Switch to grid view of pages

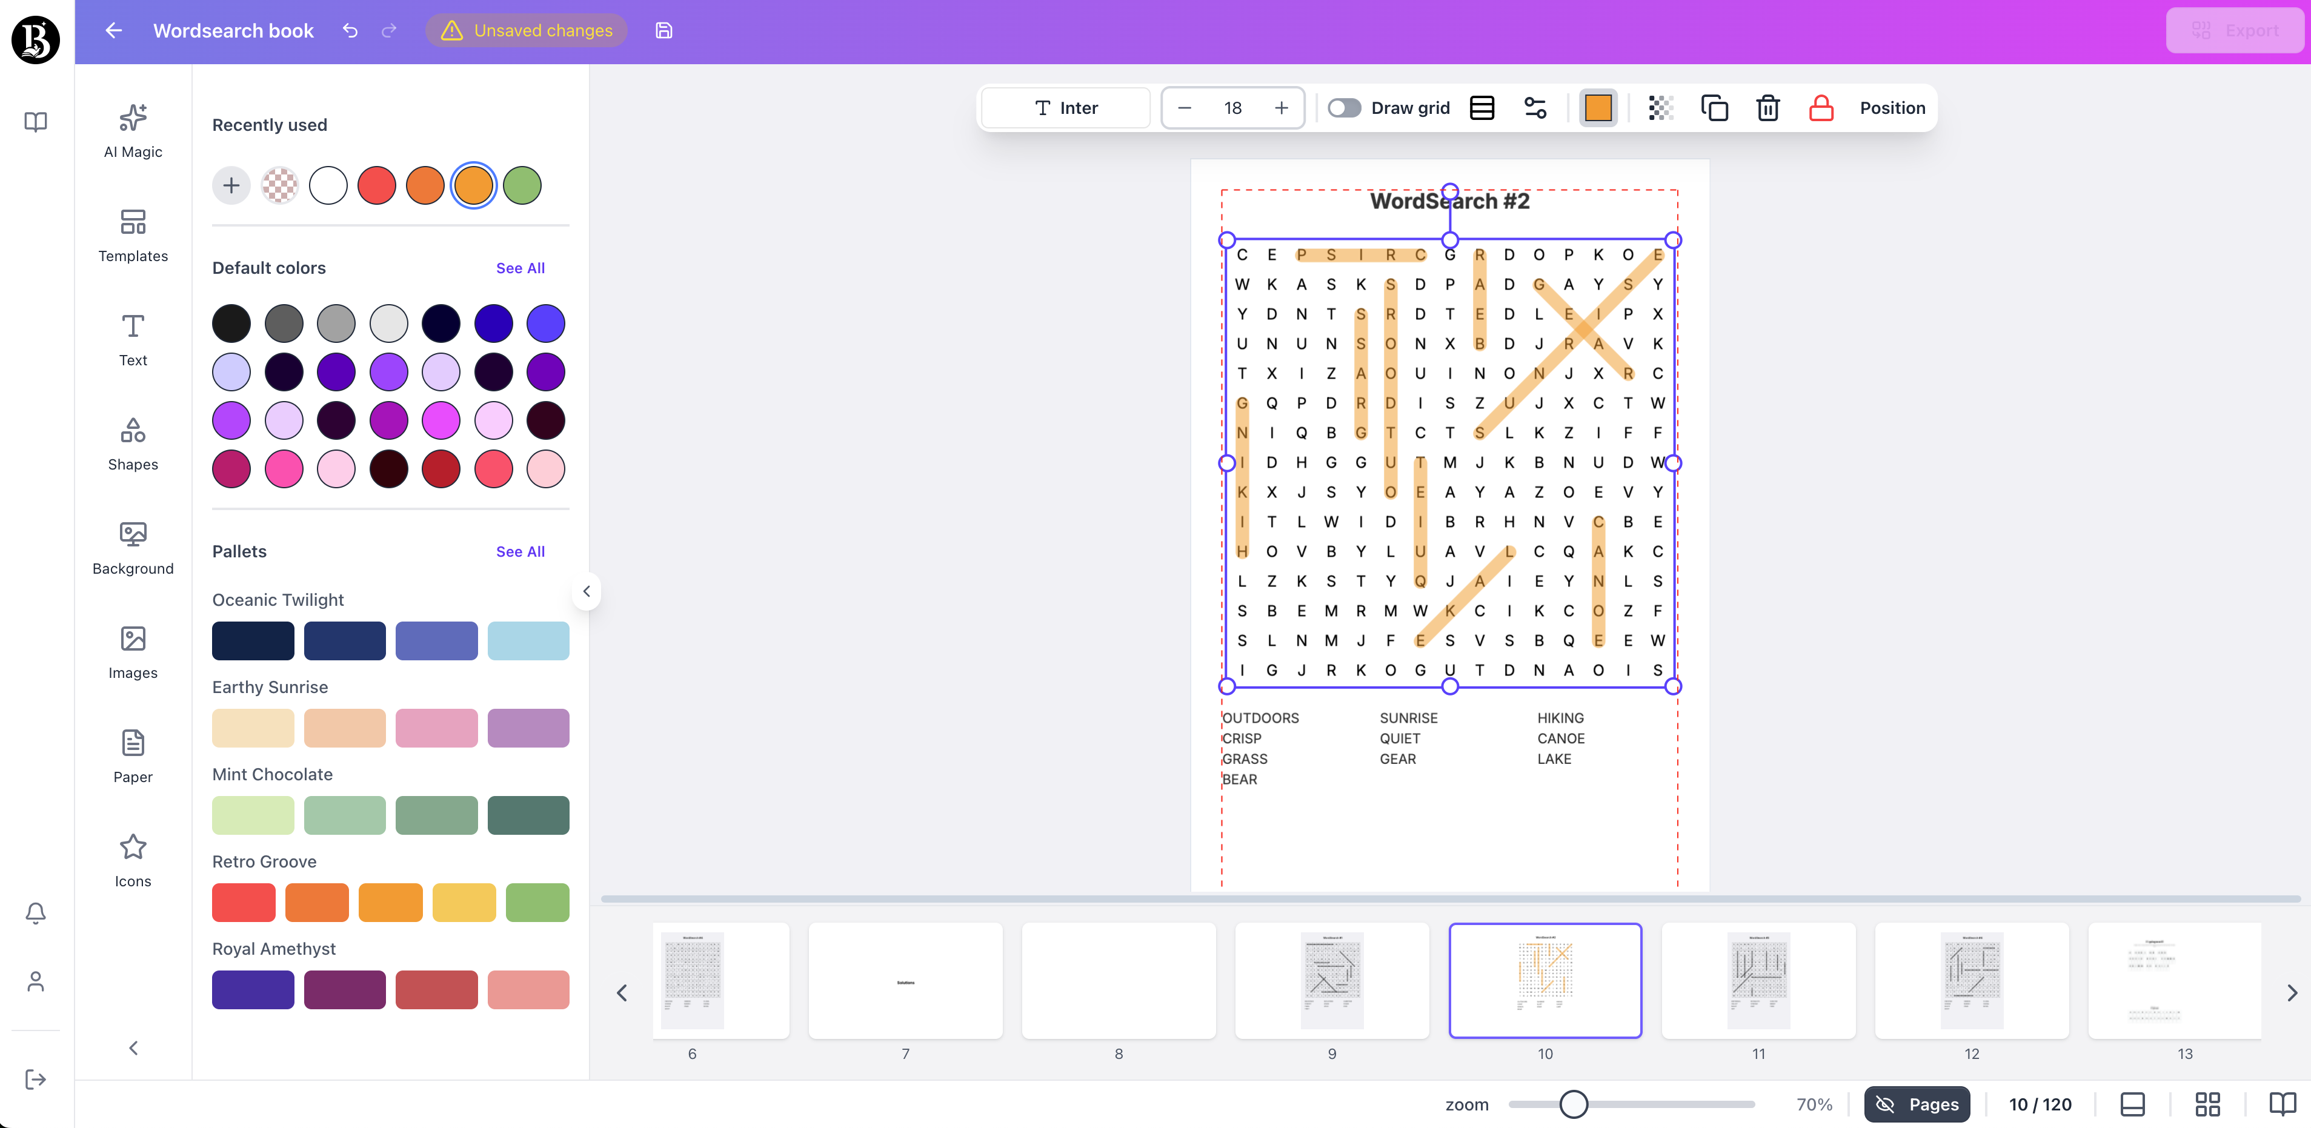(x=2207, y=1104)
